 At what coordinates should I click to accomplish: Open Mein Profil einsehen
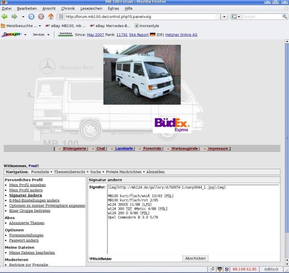[28, 185]
